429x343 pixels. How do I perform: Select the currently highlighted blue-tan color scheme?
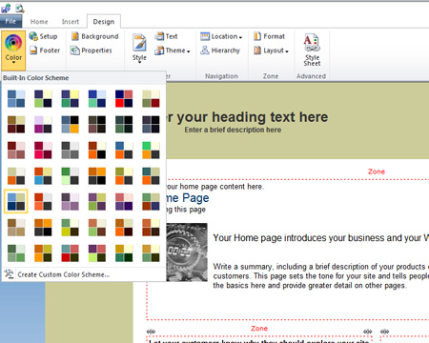point(16,201)
